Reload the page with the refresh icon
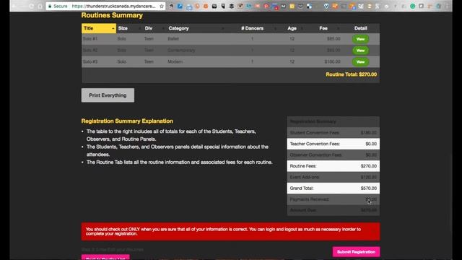 pos(31,6)
